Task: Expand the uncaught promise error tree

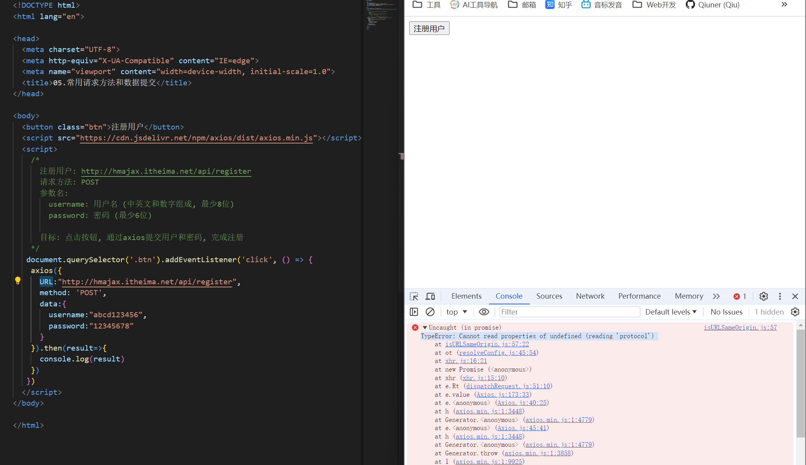Action: tap(426, 327)
